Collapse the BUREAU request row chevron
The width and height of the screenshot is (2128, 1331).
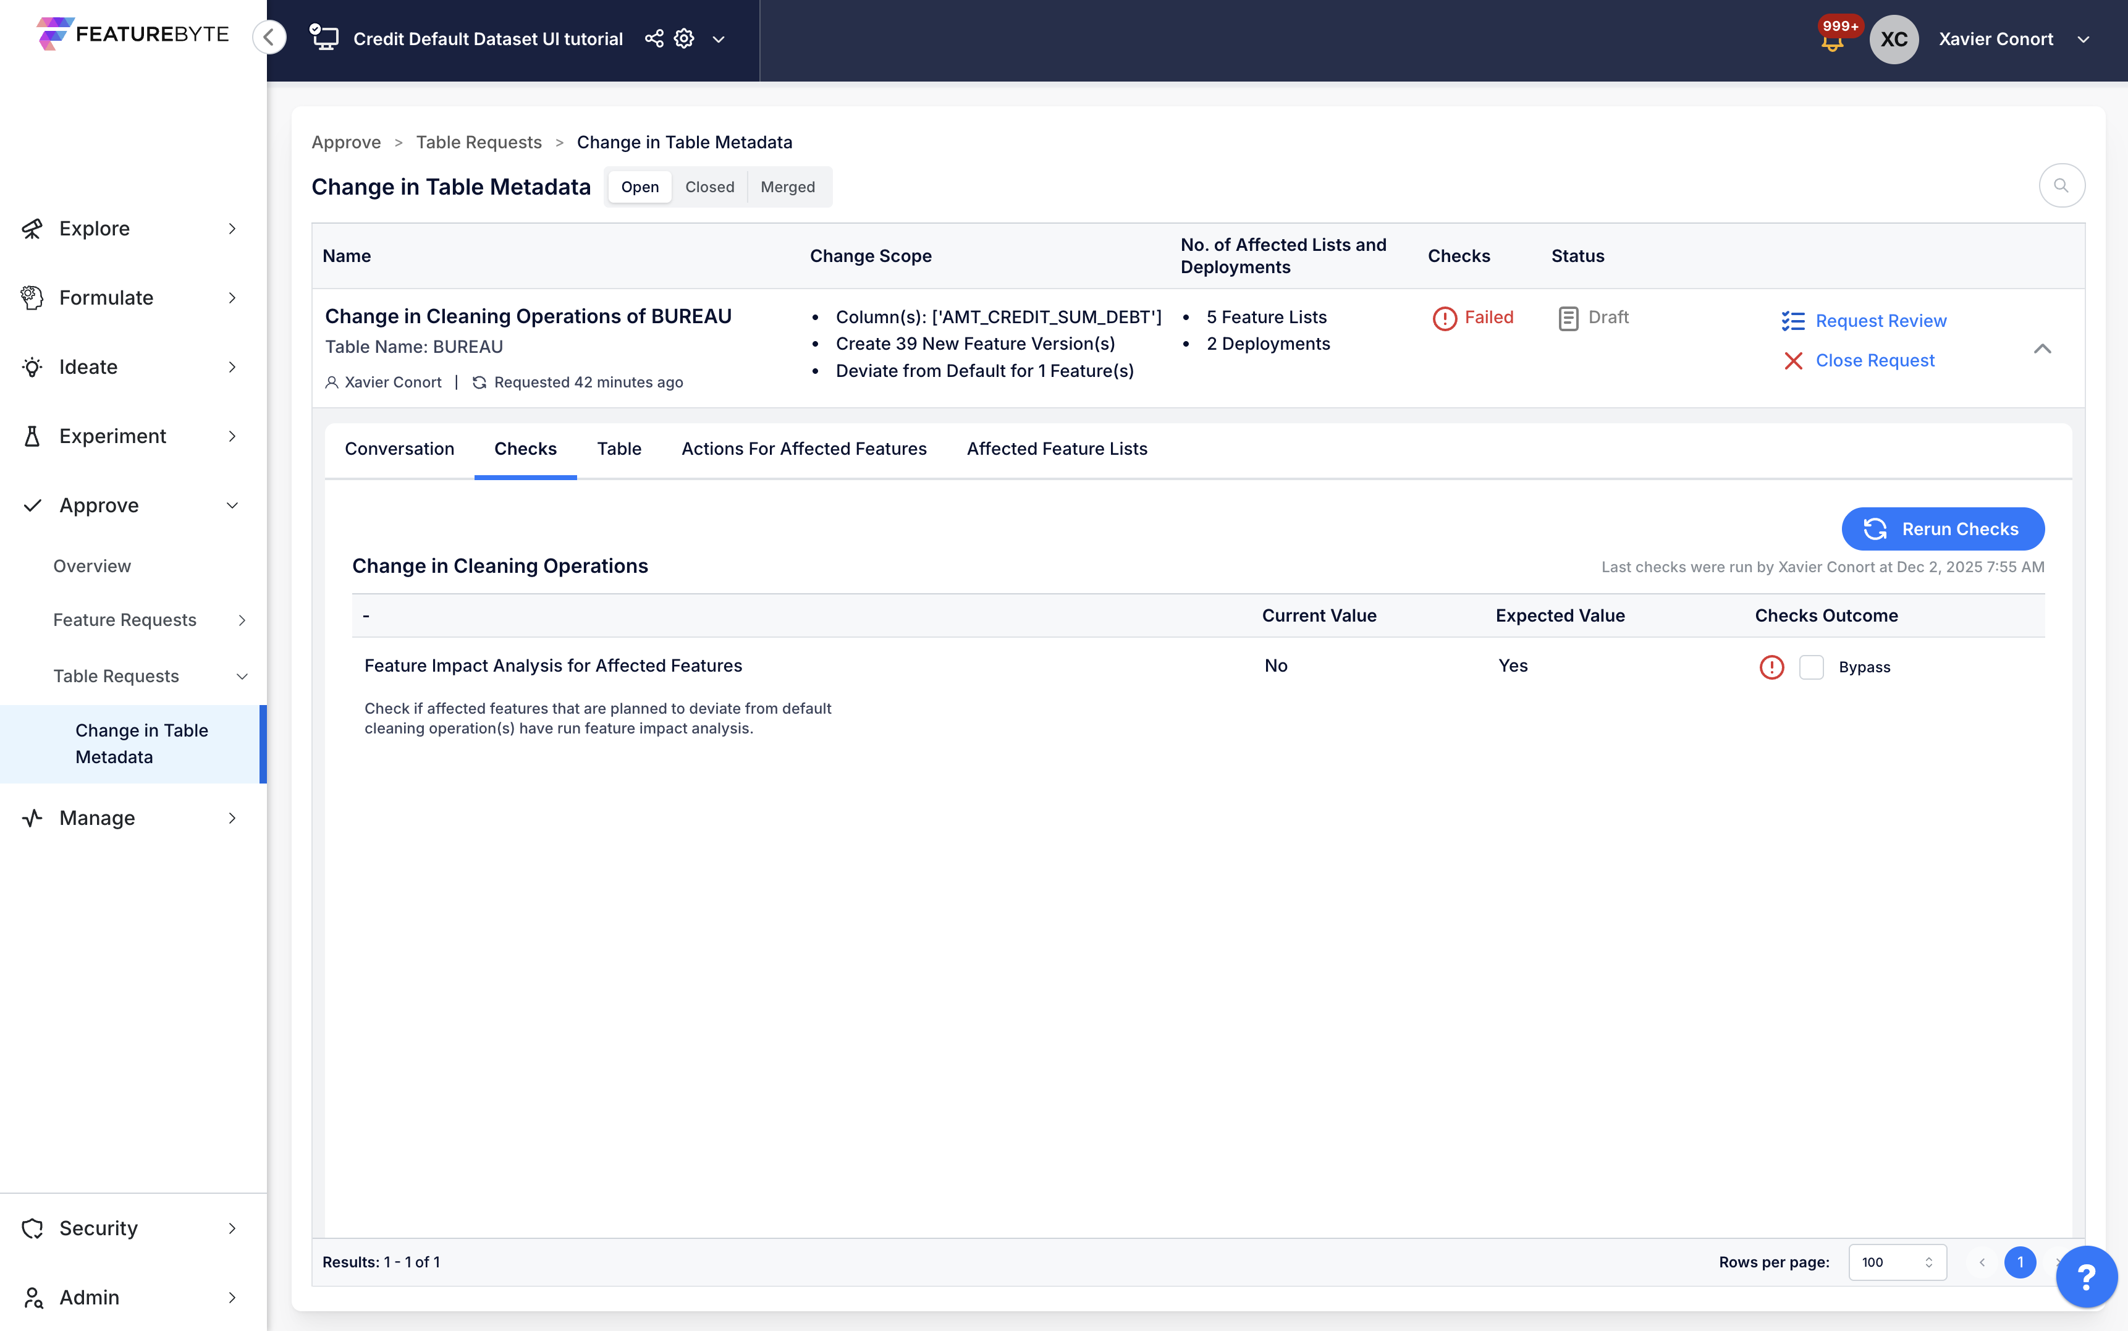coord(2041,349)
